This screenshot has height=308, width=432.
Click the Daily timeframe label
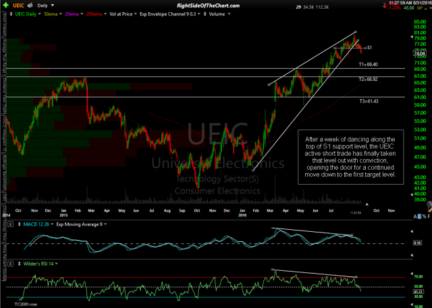43,5
